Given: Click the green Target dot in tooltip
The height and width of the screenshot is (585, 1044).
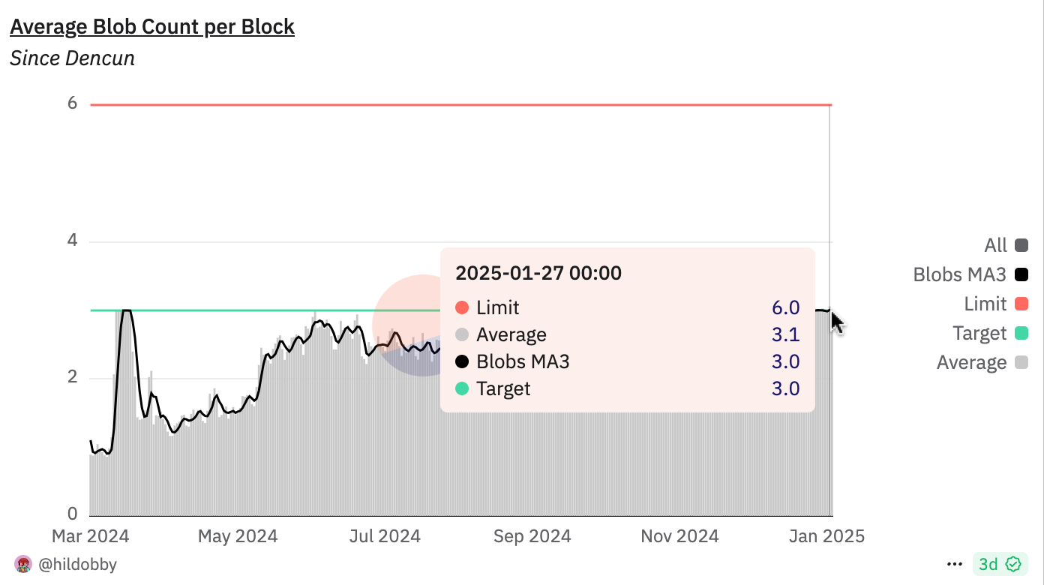Looking at the screenshot, I should tap(462, 389).
